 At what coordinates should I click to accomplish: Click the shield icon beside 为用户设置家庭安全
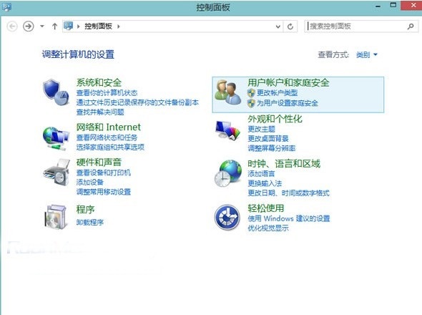pos(251,103)
